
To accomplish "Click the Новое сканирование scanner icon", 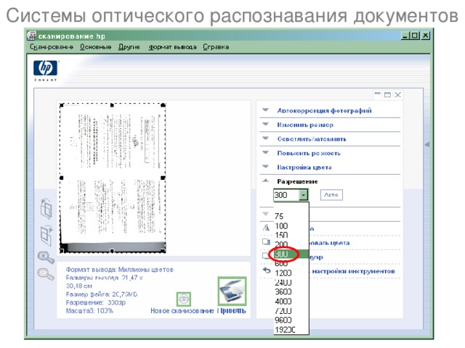I will tap(184, 299).
